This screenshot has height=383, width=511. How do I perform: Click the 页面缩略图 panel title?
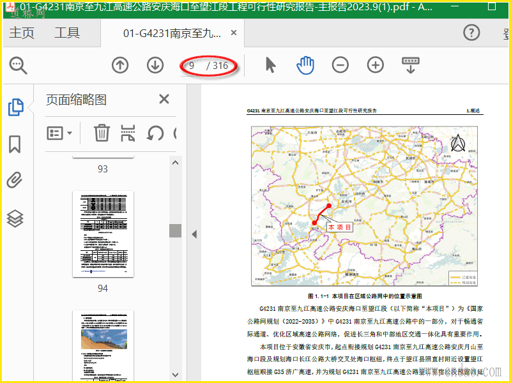coord(76,100)
